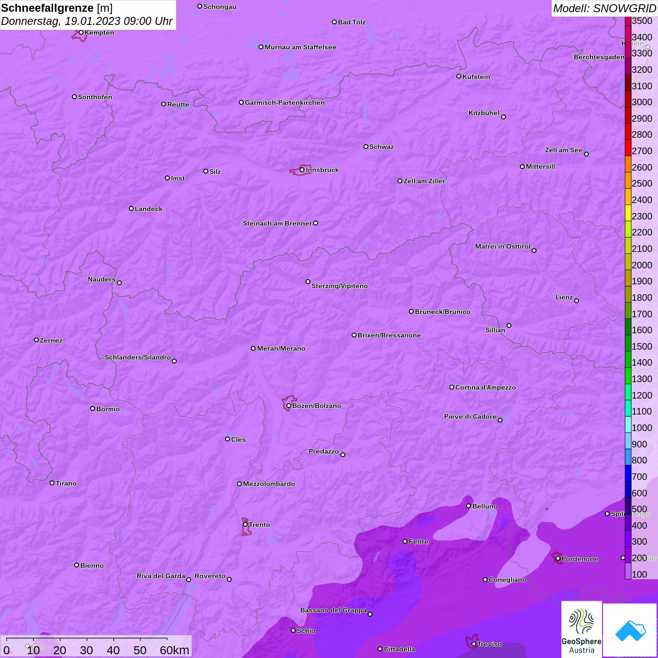
Task: Click the Schneefallgrenze [m] title
Action: coord(57,8)
